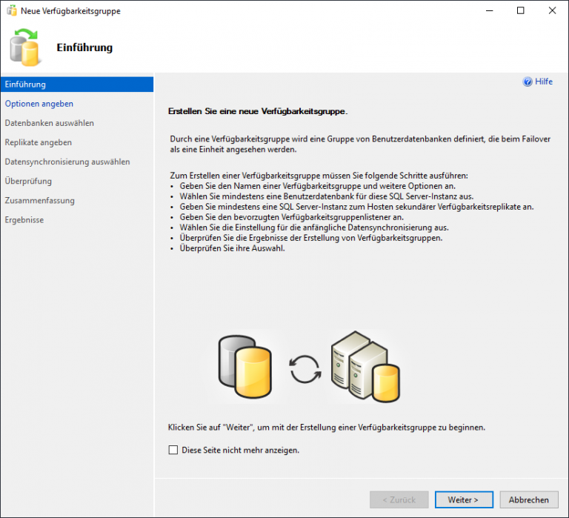Screen dimensions: 569x518
Task: Select the Datensynchronisierung auswählen step
Action: 67,162
